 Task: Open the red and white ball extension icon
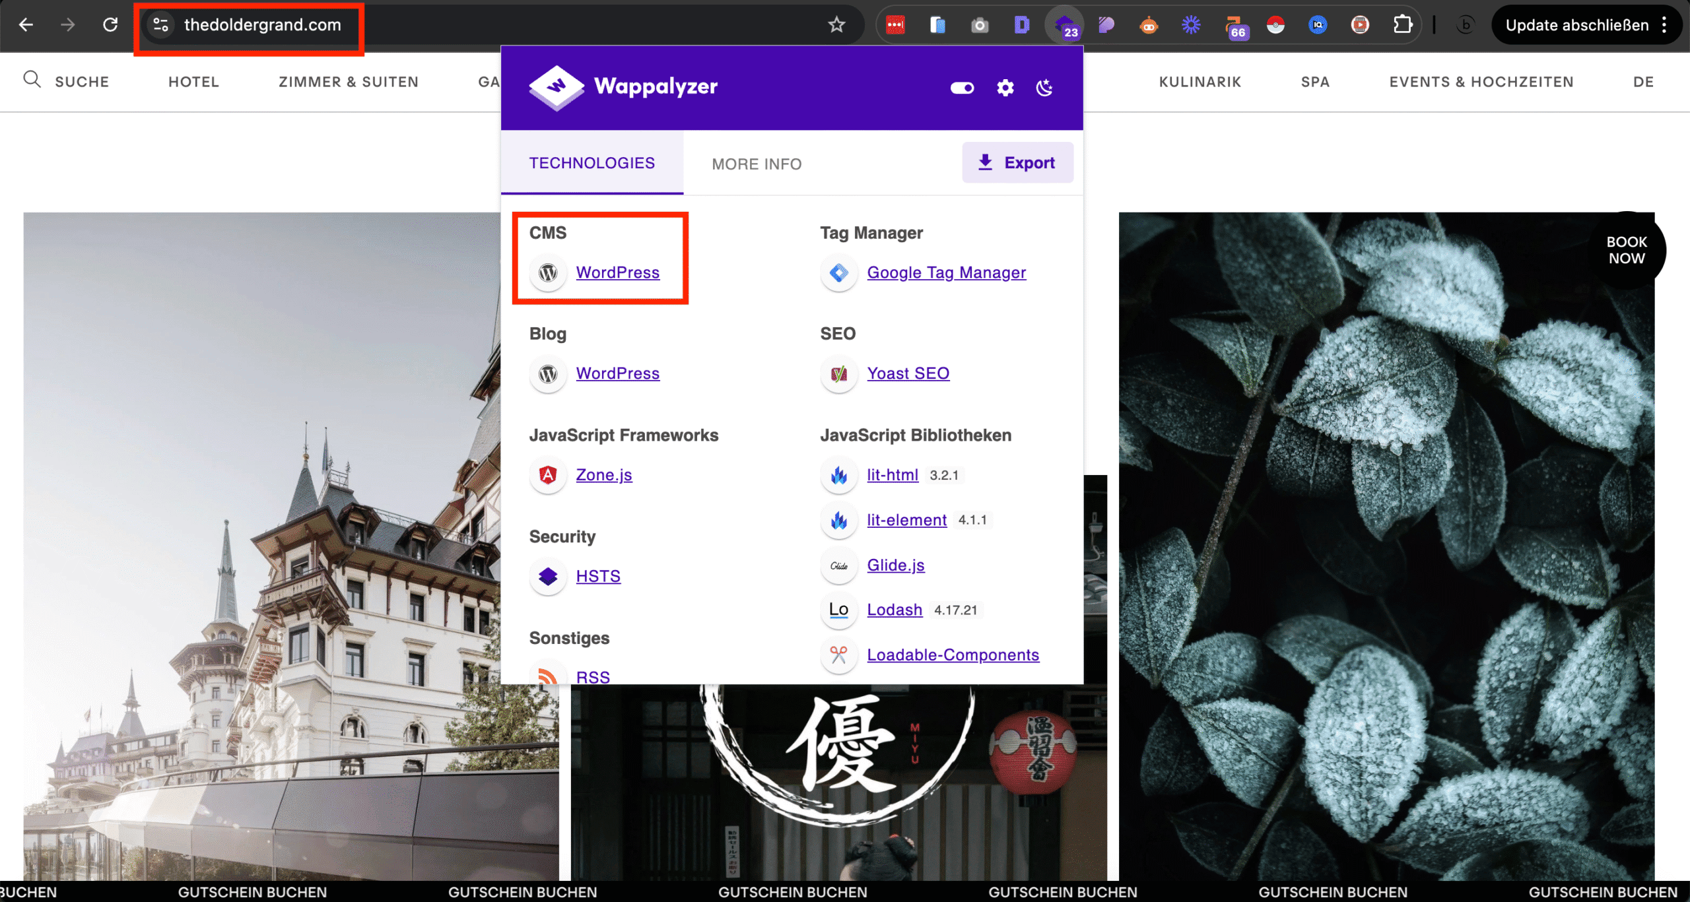pos(1275,25)
